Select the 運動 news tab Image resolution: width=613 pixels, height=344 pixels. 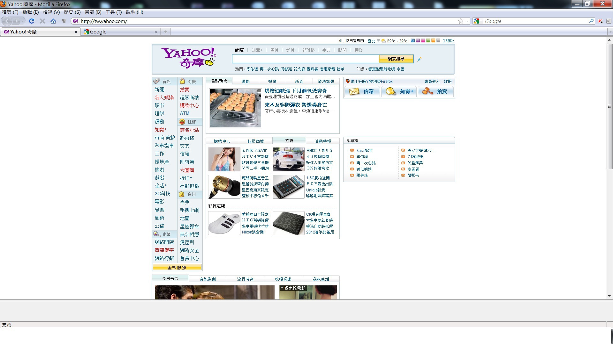246,82
